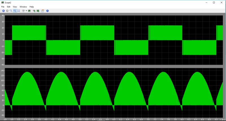This screenshot has height=121, width=226.
Task: Click the eye with green trace icon
Action: click(x=34, y=11)
